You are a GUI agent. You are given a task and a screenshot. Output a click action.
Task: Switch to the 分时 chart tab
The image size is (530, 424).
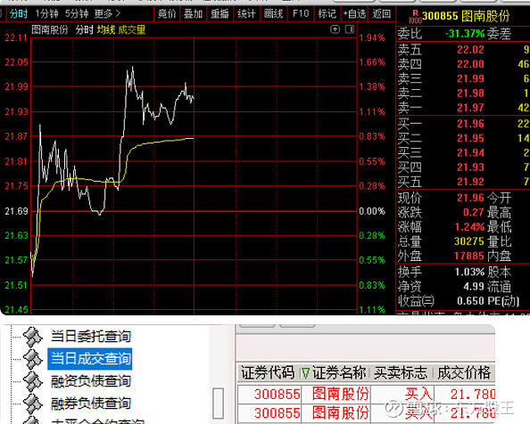click(x=19, y=14)
